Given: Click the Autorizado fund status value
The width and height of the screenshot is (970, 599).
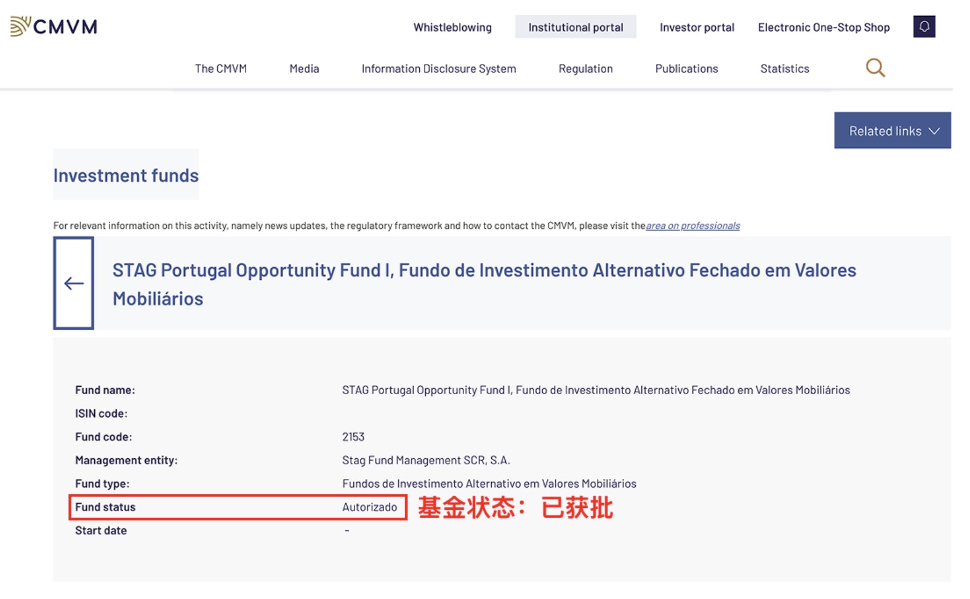Looking at the screenshot, I should coord(369,507).
